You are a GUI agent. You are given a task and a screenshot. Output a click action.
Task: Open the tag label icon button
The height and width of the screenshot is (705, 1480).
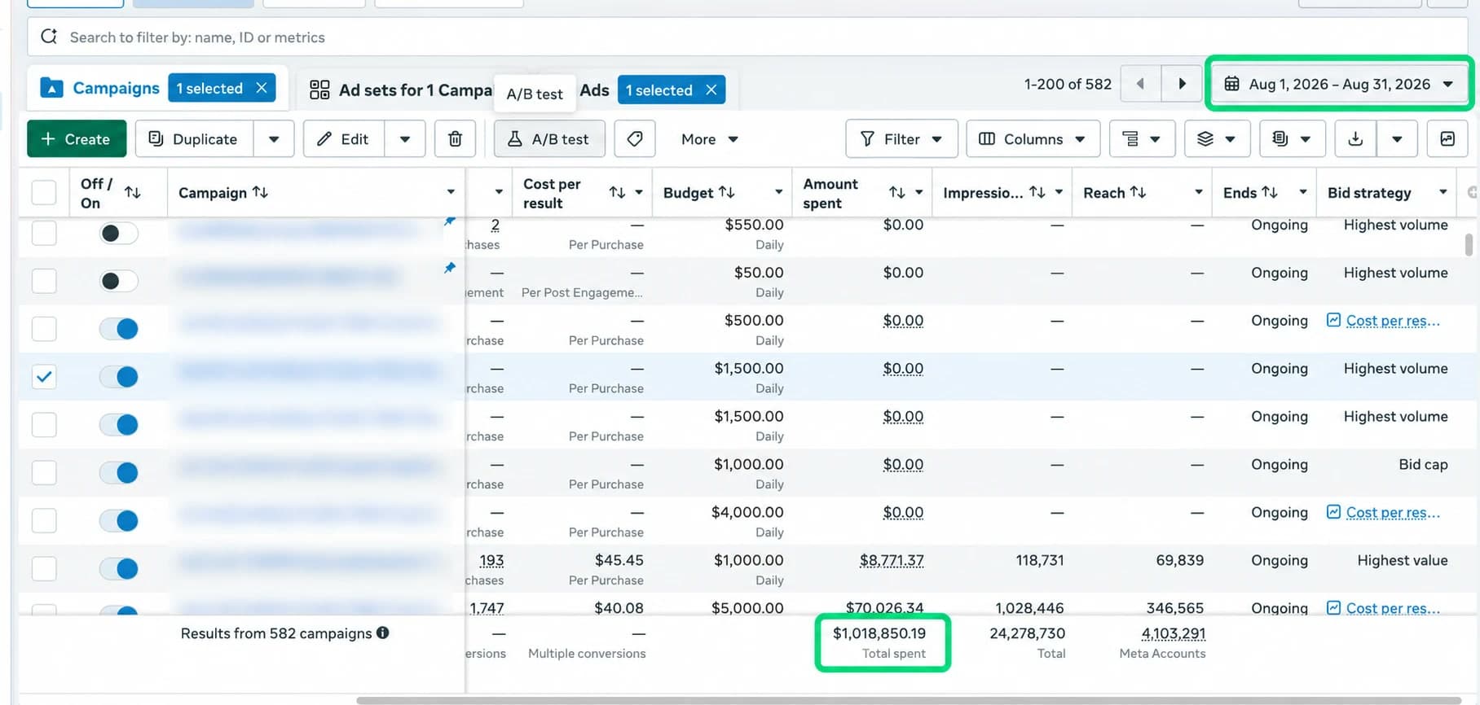(635, 139)
